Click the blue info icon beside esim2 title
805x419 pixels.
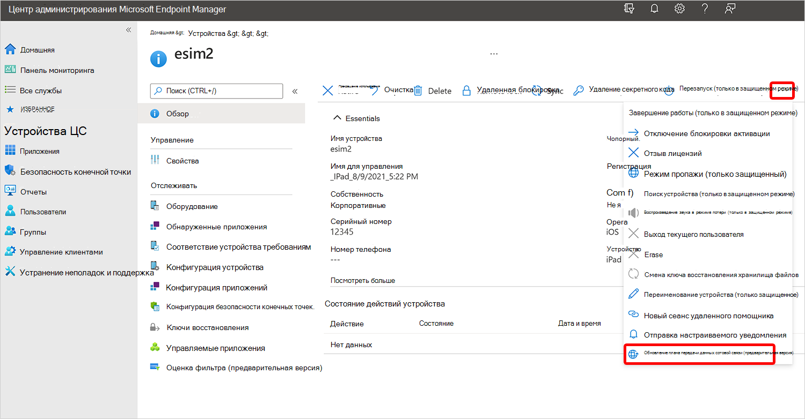158,59
